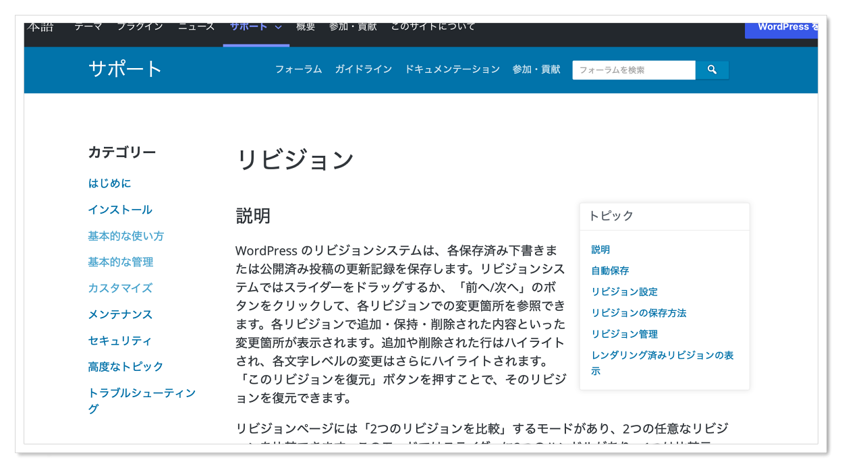This screenshot has height=468, width=842.
Task: Open the テーマ menu item
Action: pyautogui.click(x=88, y=27)
